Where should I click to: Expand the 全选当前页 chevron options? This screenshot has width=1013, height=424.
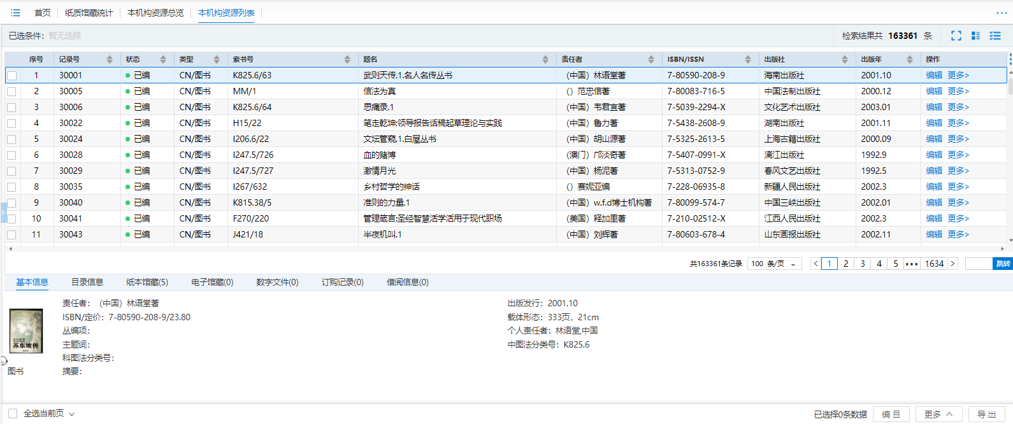tap(72, 414)
